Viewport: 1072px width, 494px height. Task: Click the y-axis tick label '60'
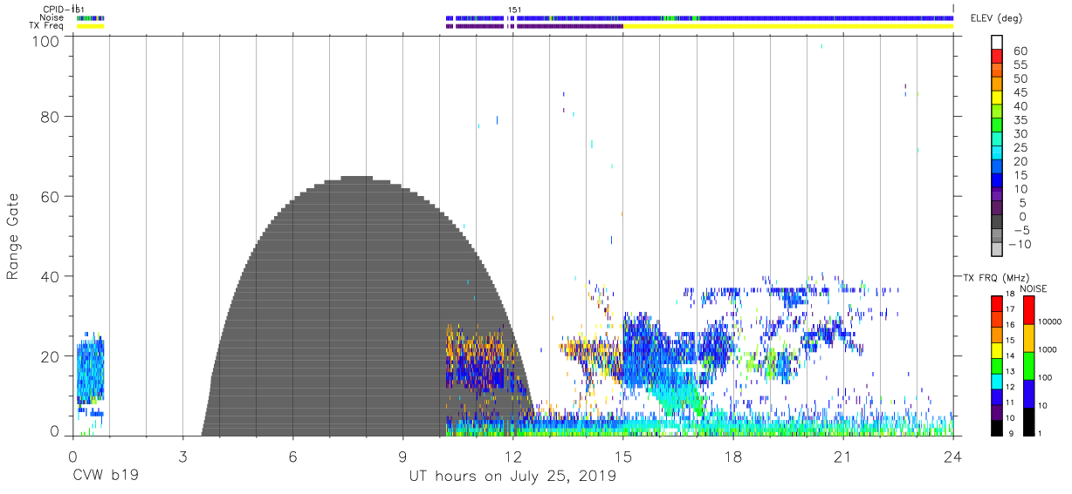(52, 196)
